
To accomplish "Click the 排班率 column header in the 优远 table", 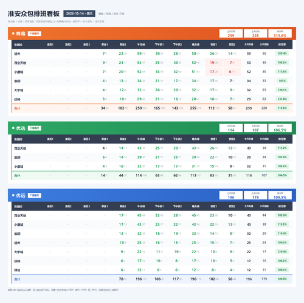I will (282, 206).
